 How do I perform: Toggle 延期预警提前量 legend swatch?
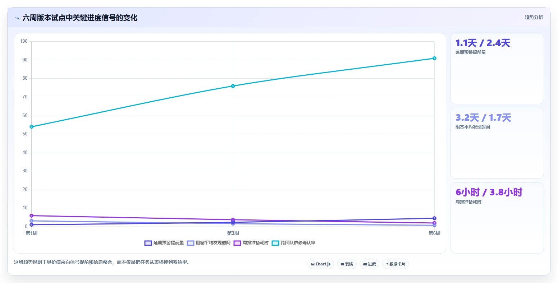click(148, 243)
